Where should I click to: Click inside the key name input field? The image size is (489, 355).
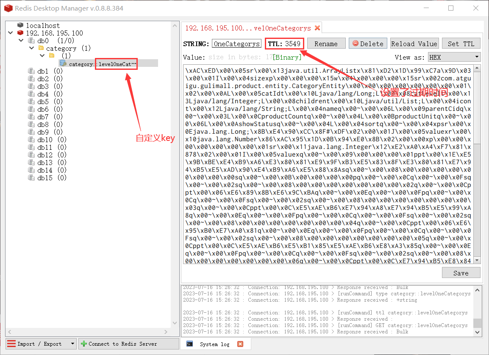click(x=236, y=44)
